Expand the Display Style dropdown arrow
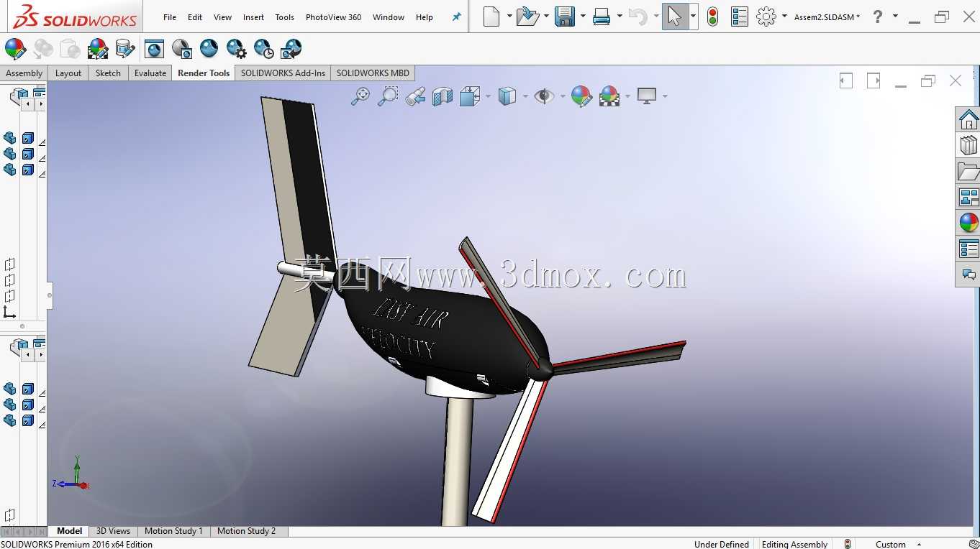Screen dimensions: 980x549 tap(525, 96)
